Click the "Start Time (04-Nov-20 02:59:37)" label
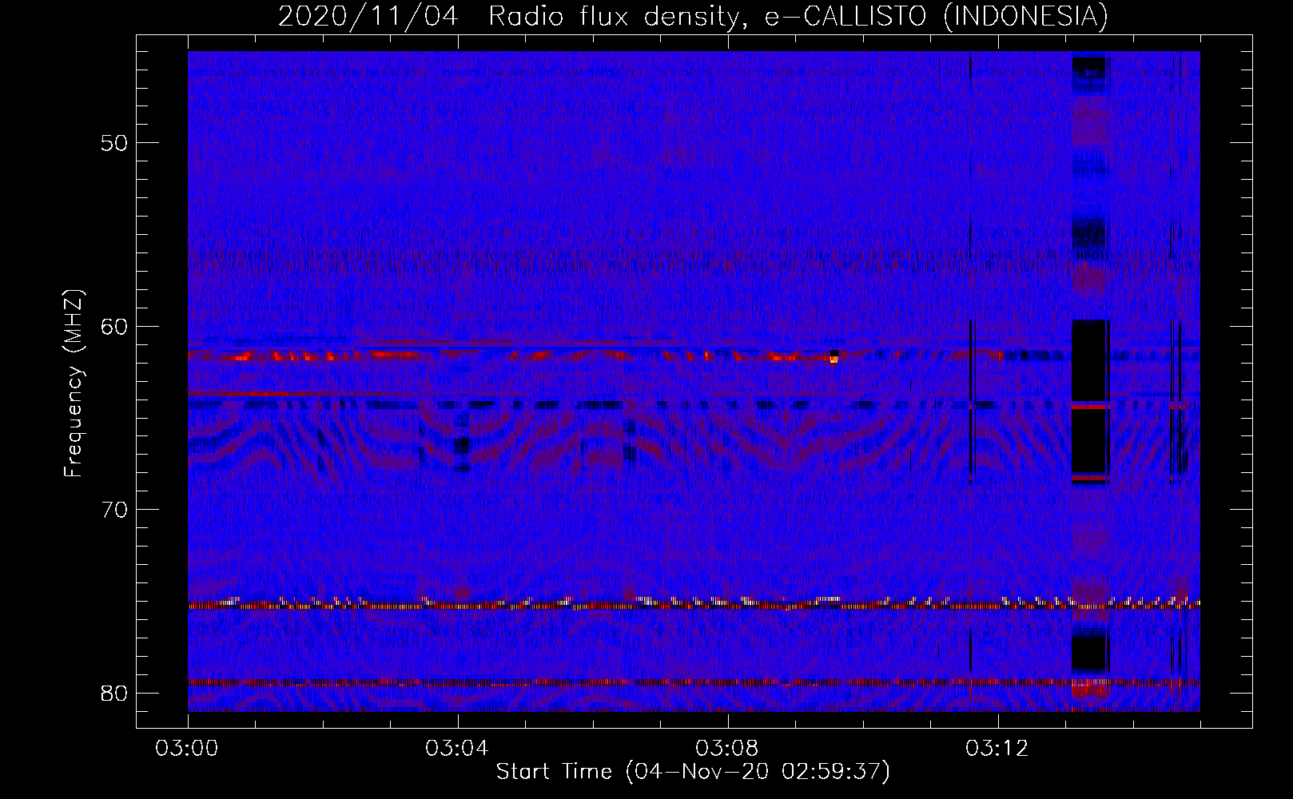Screen dimensions: 1293x799 tap(693, 772)
